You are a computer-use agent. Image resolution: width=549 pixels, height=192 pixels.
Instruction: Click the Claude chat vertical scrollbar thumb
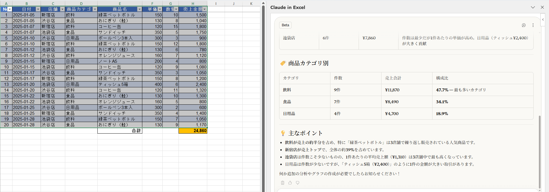coord(539,152)
